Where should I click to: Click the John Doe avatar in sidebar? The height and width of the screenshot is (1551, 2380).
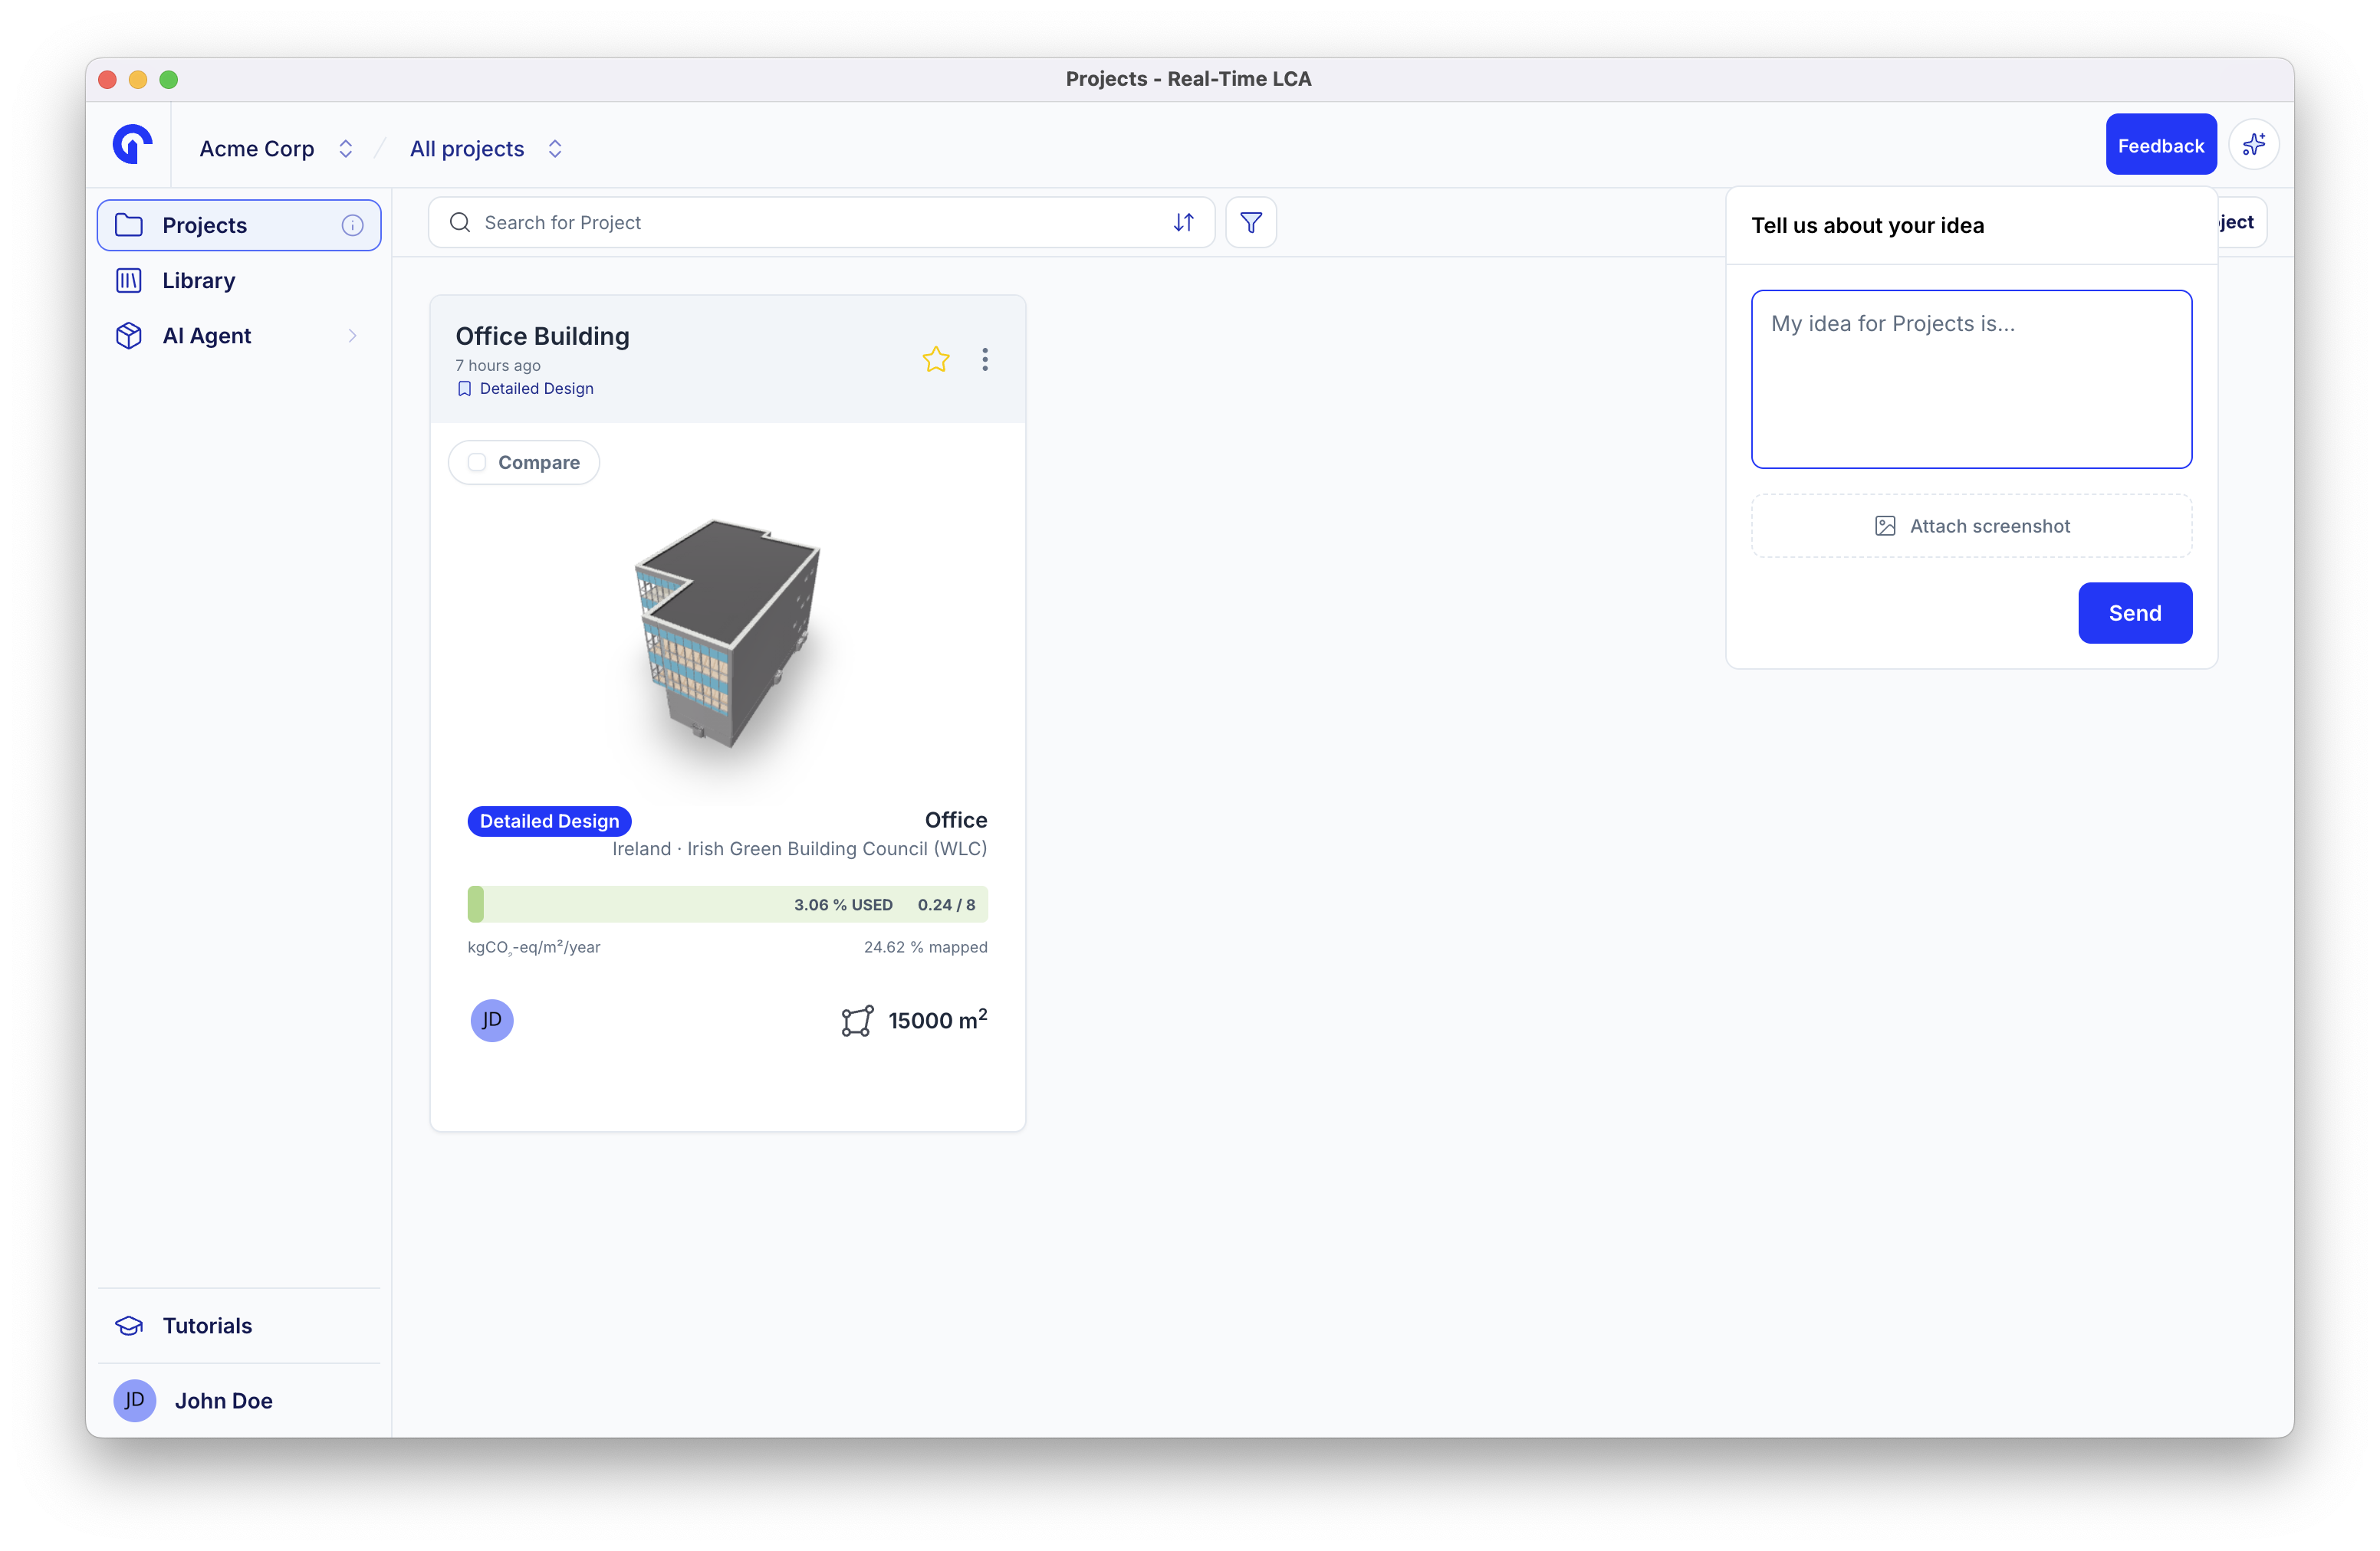tap(134, 1401)
